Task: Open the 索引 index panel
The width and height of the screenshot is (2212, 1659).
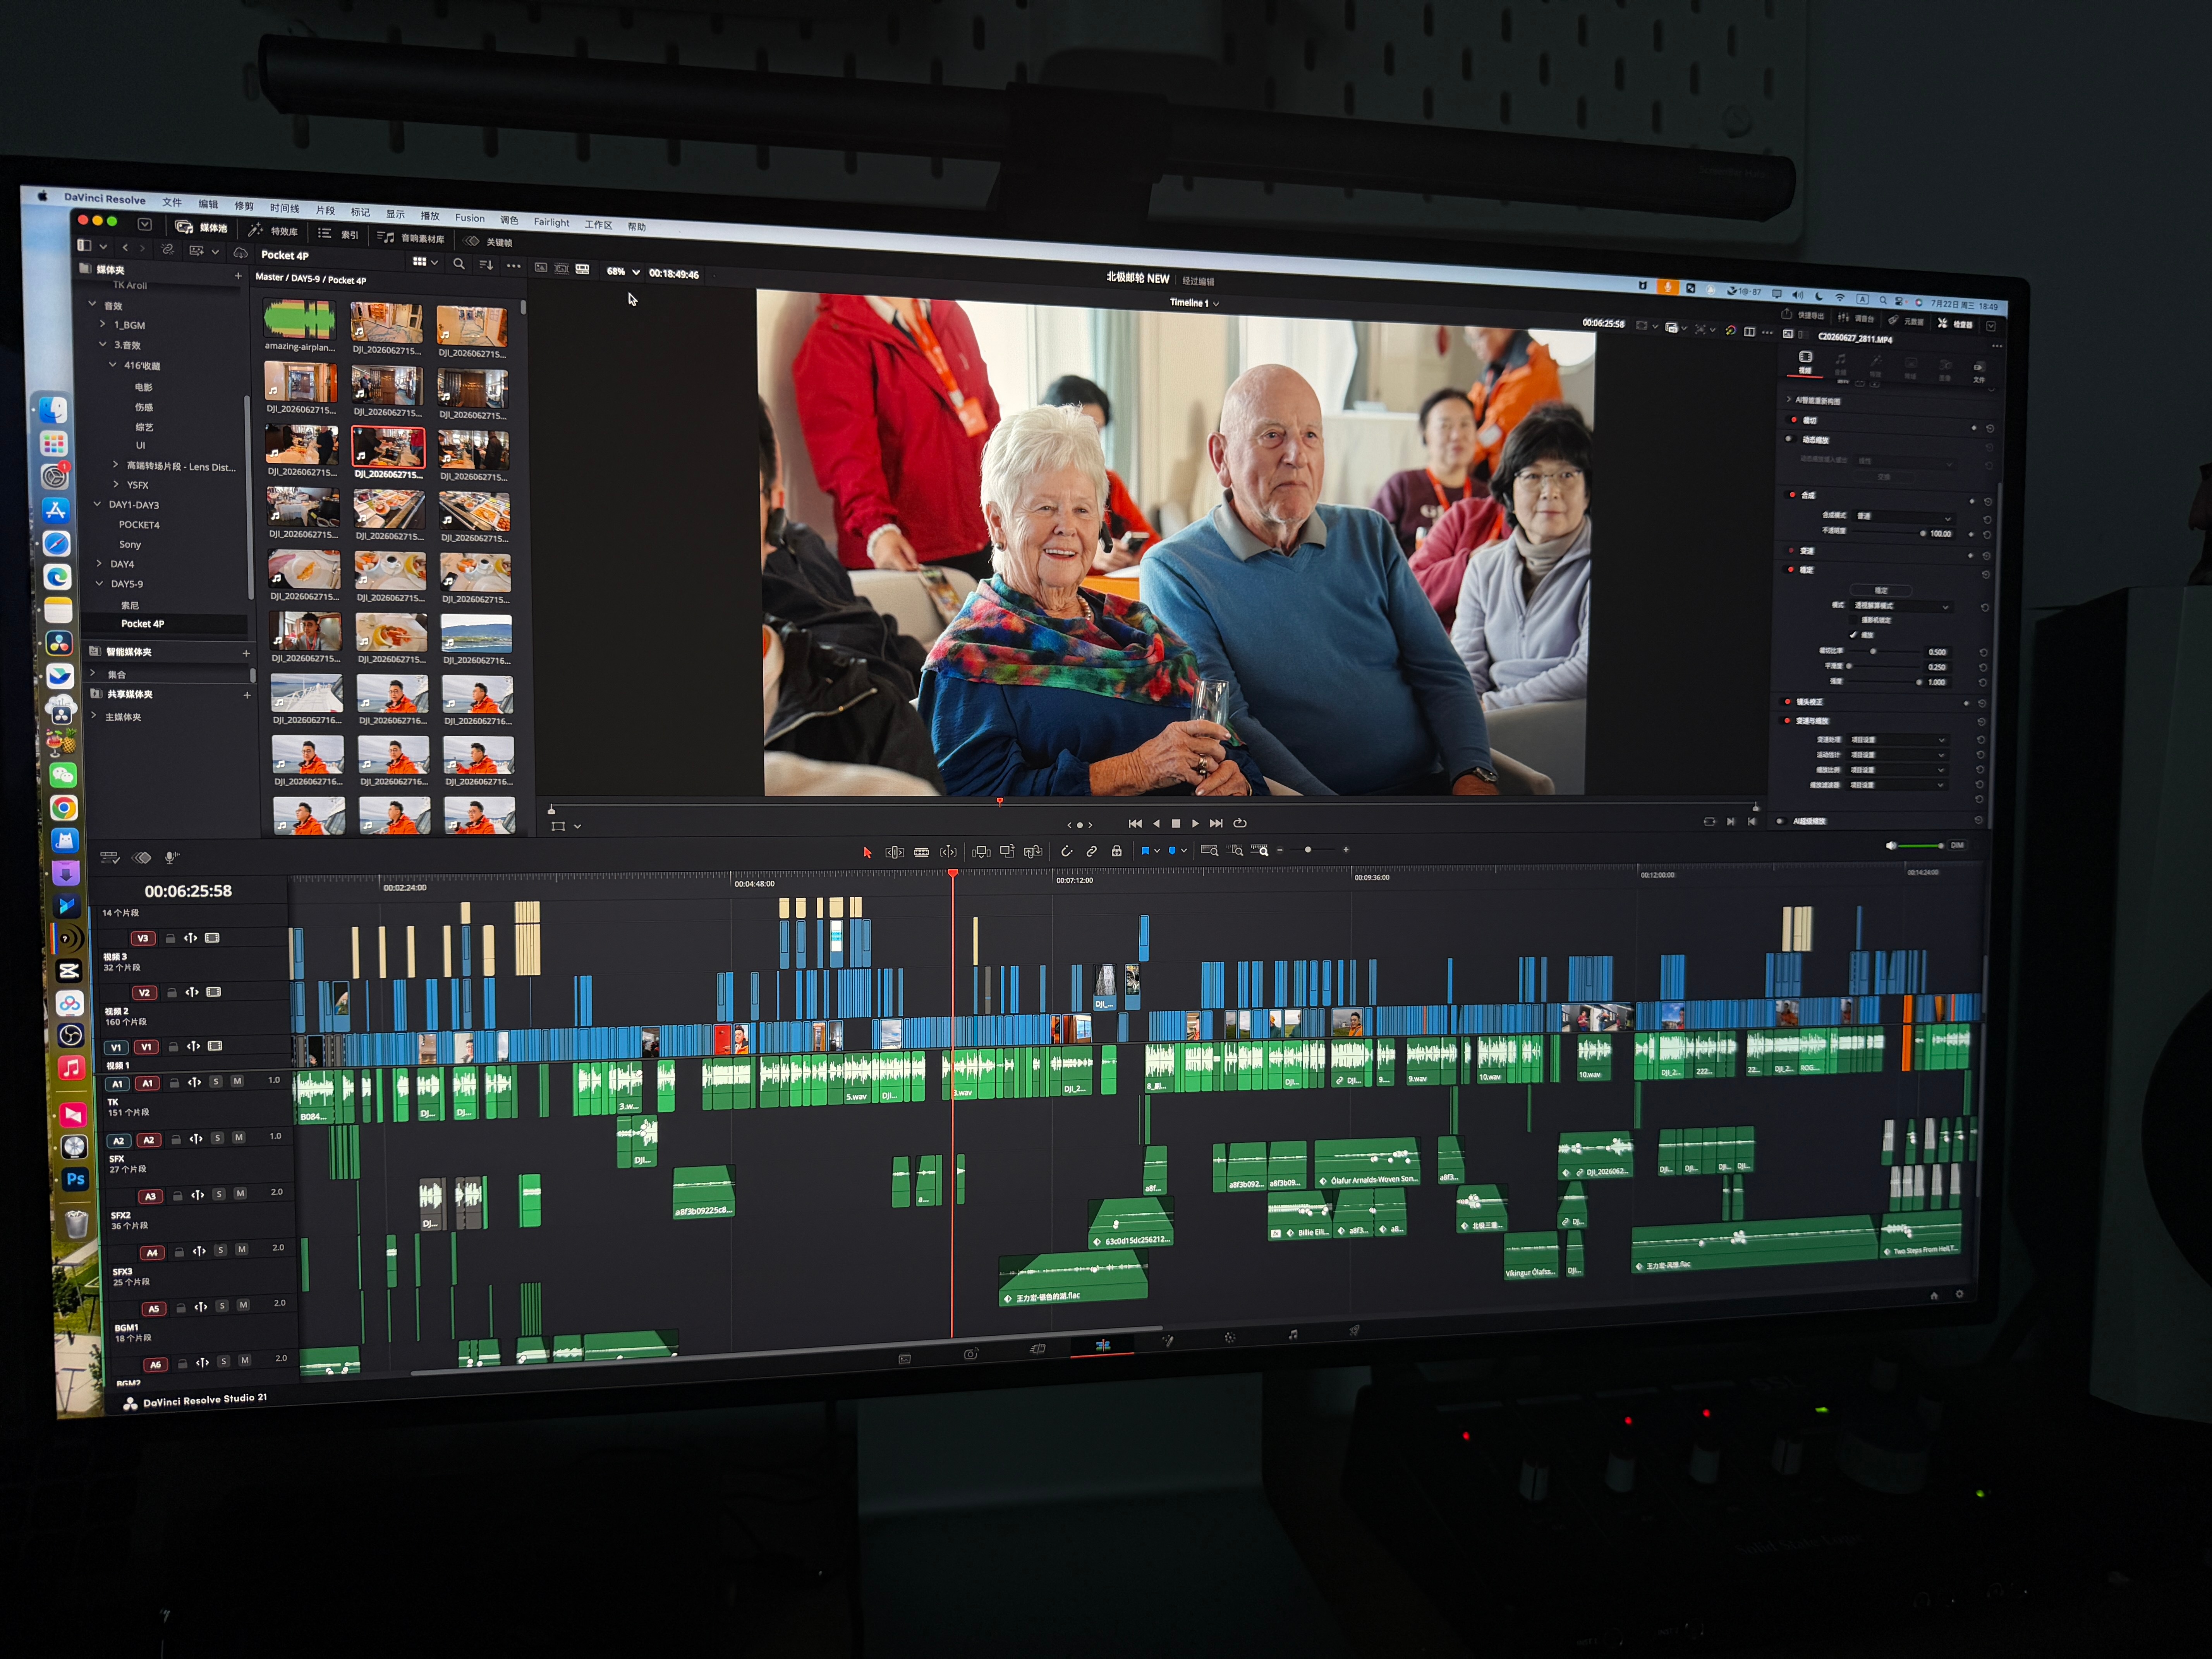Action: 338,234
